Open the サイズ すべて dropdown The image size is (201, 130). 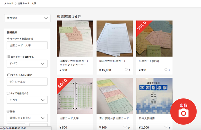point(27,100)
